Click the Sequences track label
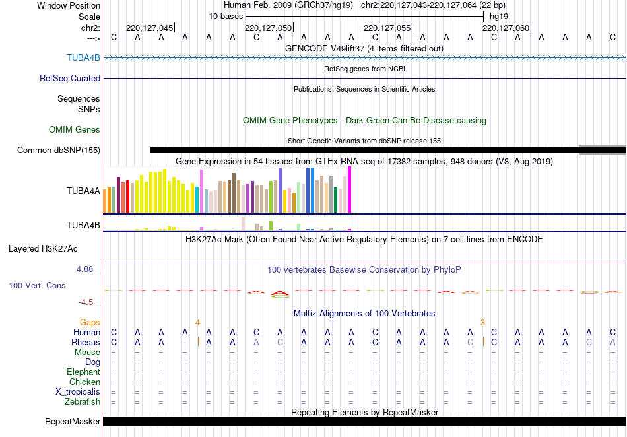 79,98
